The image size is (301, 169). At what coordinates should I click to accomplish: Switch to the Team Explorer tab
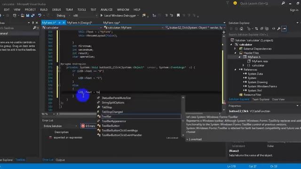[261, 99]
